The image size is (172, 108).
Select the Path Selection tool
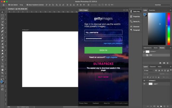[x=2, y=63]
